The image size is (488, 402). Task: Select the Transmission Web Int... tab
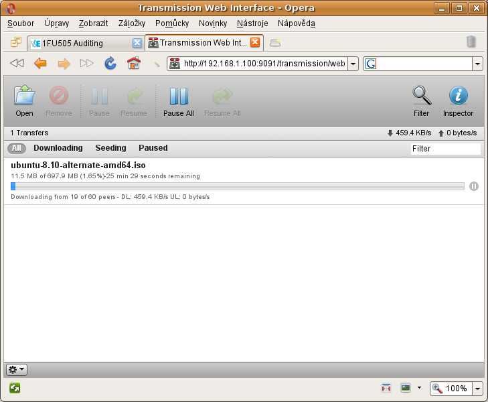[x=204, y=42]
